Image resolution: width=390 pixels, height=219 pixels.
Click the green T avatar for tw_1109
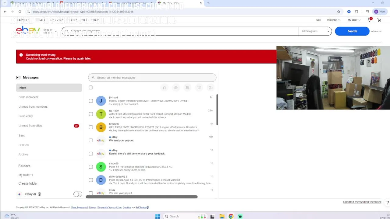coord(101,114)
